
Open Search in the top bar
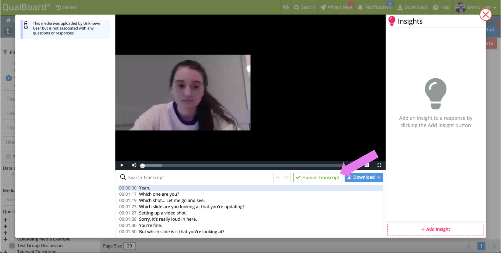click(304, 7)
